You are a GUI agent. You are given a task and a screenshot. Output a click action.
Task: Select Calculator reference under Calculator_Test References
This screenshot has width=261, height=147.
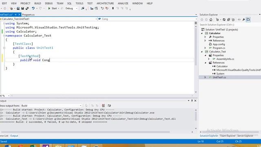click(x=222, y=66)
